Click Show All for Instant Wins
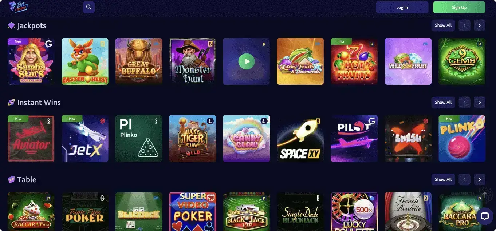496x231 pixels. coord(443,103)
